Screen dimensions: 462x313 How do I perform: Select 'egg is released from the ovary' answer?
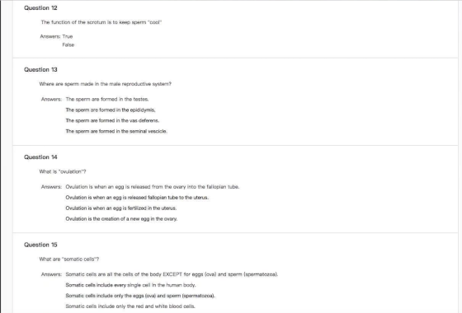tap(153, 186)
